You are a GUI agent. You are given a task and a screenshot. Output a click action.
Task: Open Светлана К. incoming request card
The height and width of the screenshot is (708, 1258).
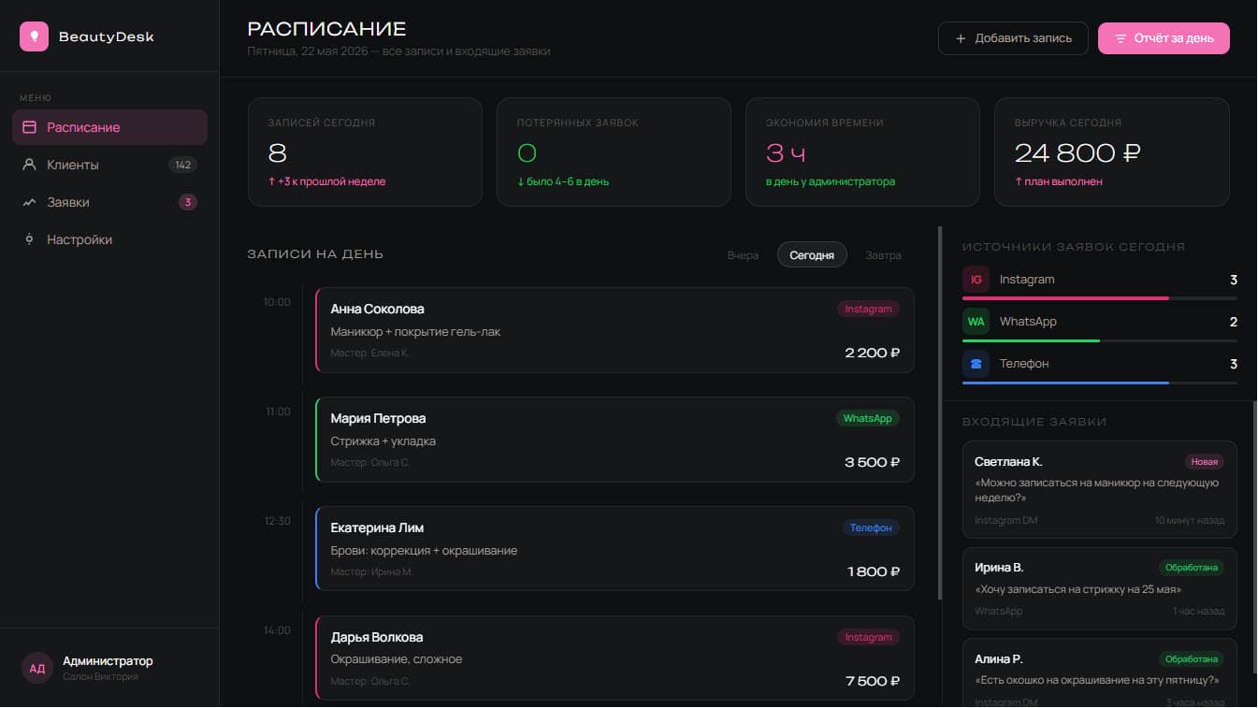(1100, 490)
